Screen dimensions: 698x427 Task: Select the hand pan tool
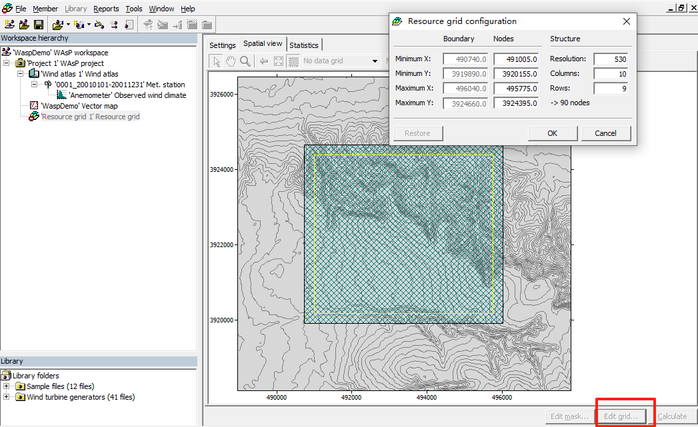coord(231,61)
